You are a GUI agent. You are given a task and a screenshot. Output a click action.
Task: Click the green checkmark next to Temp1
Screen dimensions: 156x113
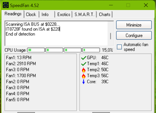84,63
